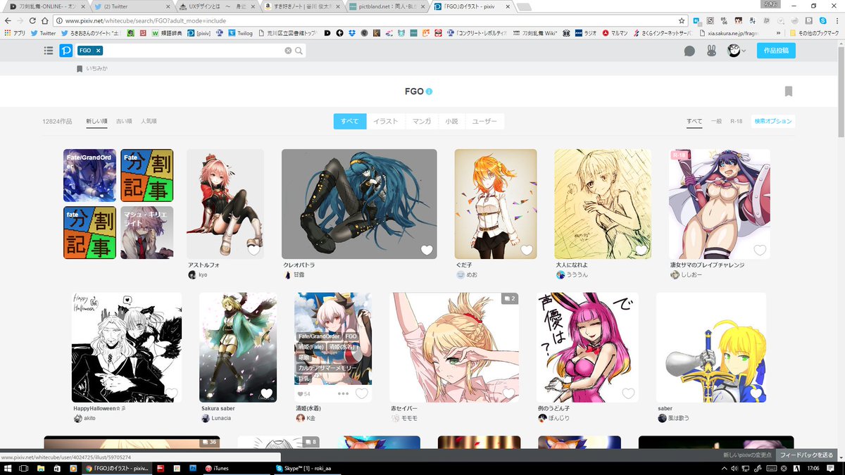This screenshot has height=475, width=845.
Task: Choose the 一般 age filter
Action: (716, 122)
